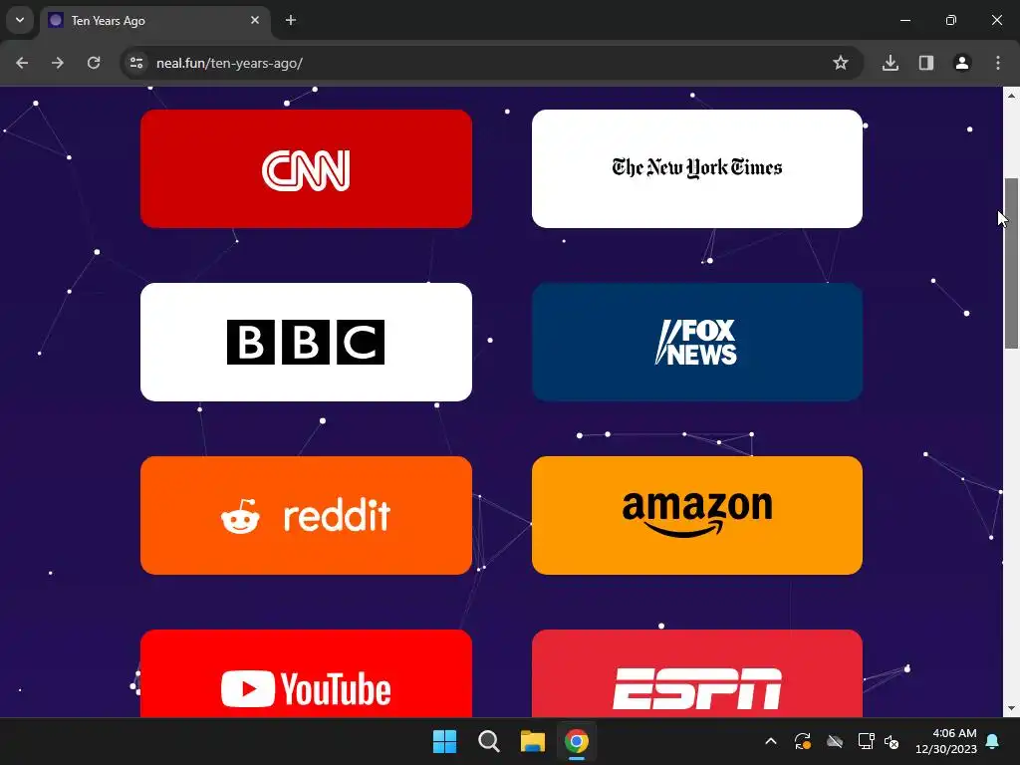Image resolution: width=1020 pixels, height=765 pixels.
Task: Bookmark this page with the star icon
Action: coord(841,63)
